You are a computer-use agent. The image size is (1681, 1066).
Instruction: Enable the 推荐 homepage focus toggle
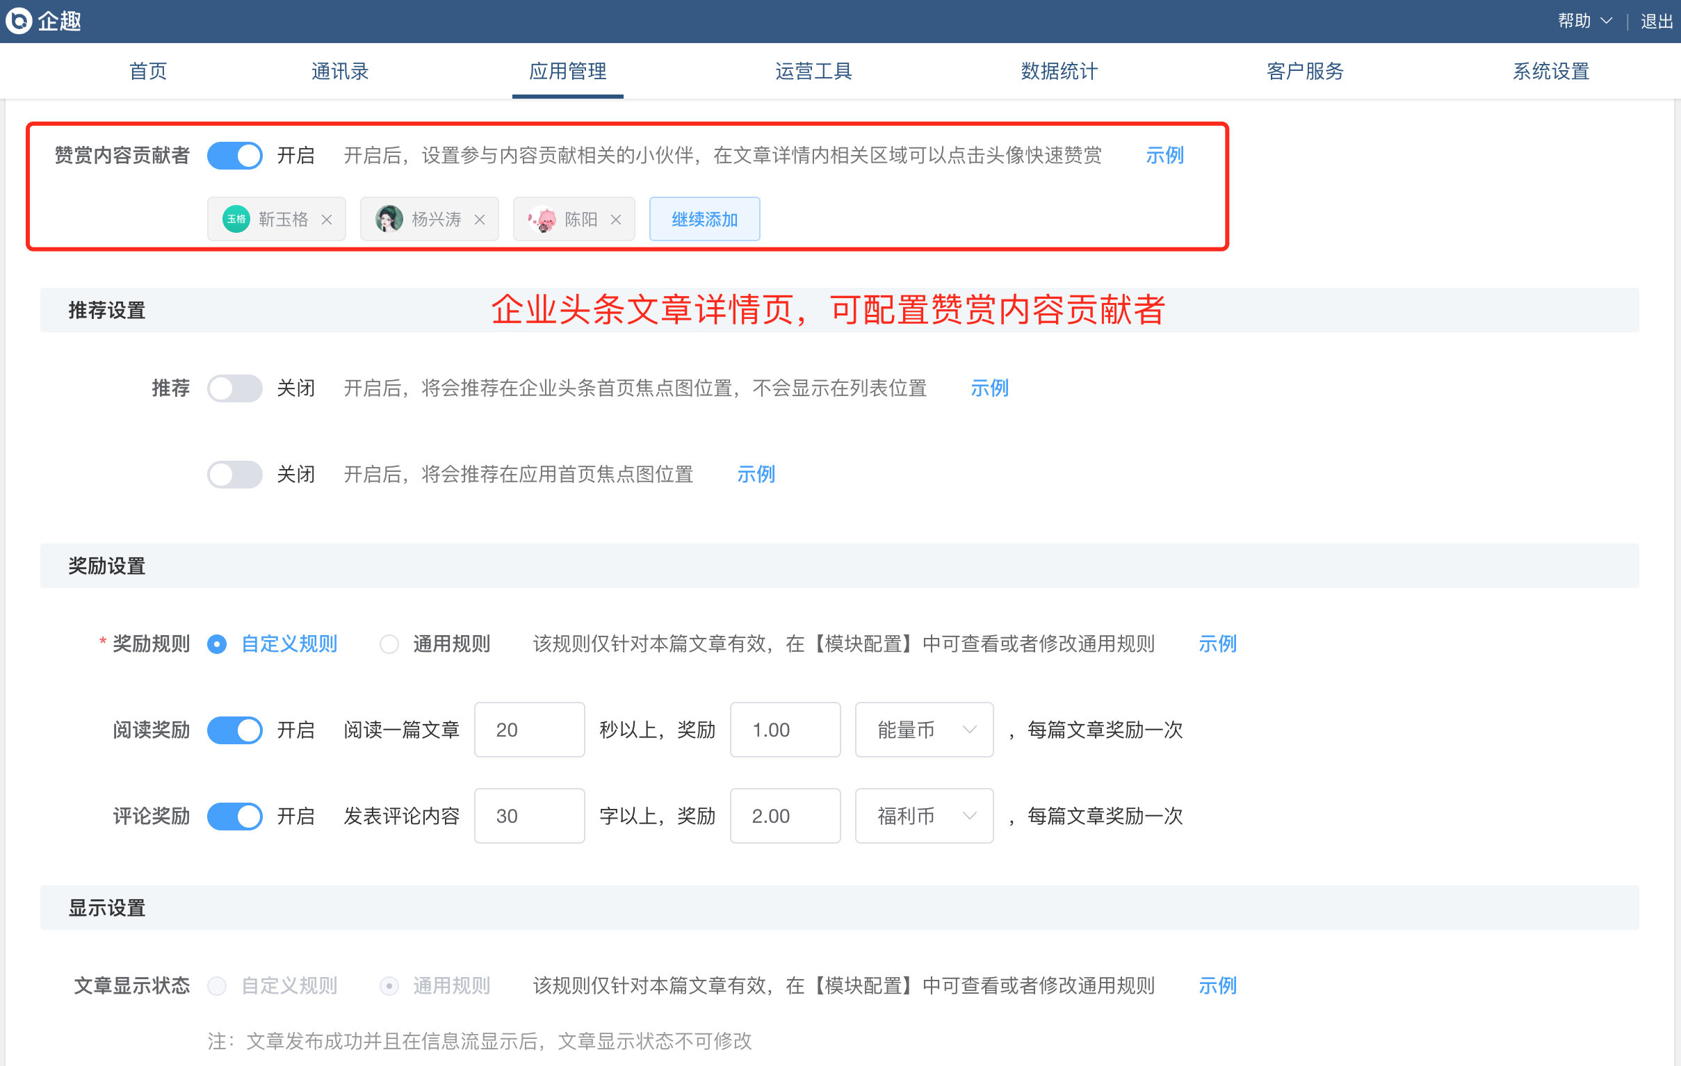click(x=234, y=388)
